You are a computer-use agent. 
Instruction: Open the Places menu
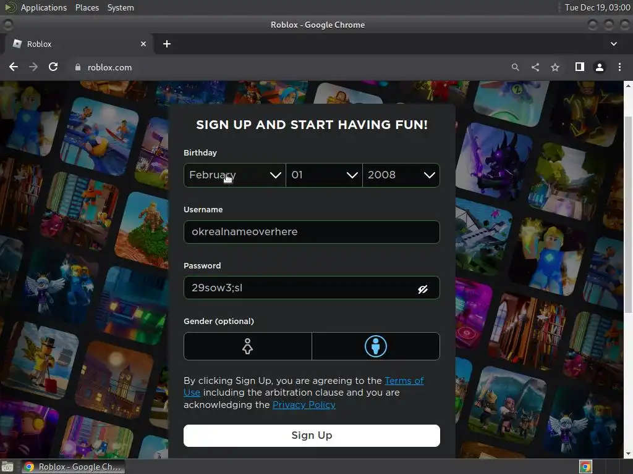click(87, 7)
